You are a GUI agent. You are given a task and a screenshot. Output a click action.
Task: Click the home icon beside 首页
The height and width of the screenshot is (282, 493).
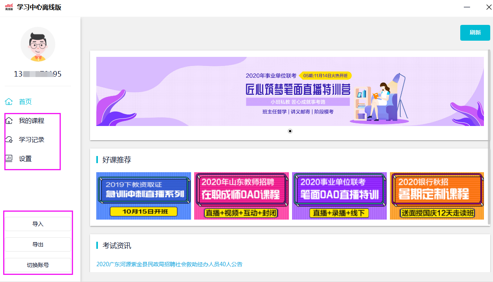click(9, 102)
